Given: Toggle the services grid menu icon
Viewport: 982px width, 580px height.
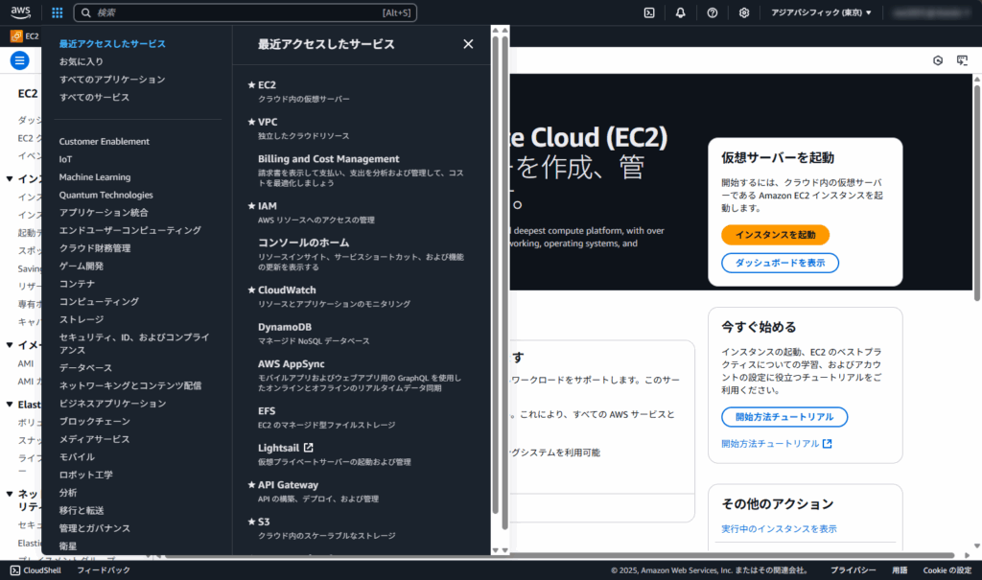Looking at the screenshot, I should [57, 12].
